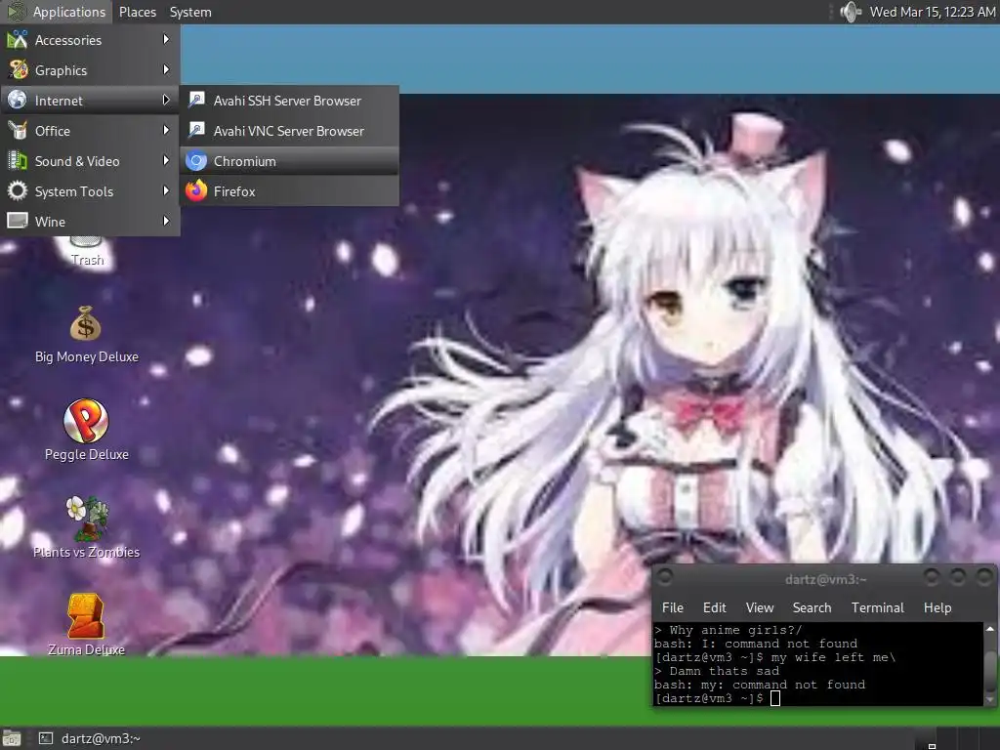The image size is (1000, 750).
Task: Expand the Sound & Video submenu arrow
Action: [166, 161]
